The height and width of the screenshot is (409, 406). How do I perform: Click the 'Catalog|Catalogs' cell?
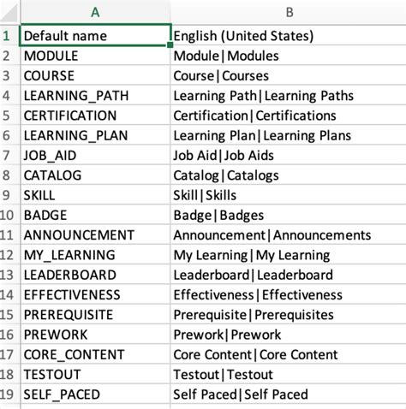coord(289,175)
